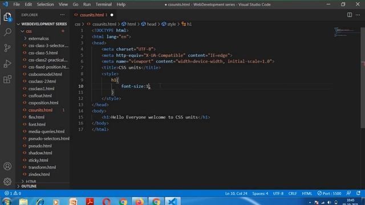365x205 pixels.
Task: Open the Run menu
Action: click(87, 5)
